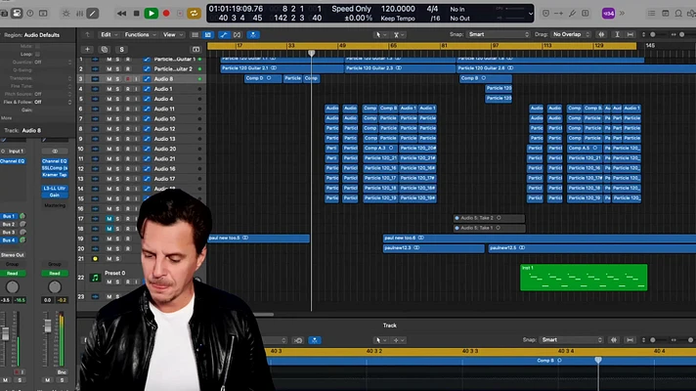Open the Mixer from control bar
Image resolution: width=696 pixels, height=391 pixels.
(79, 14)
